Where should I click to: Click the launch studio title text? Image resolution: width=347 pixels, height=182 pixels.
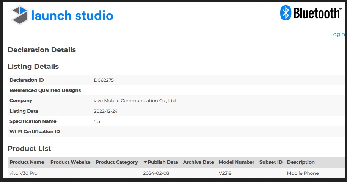72,16
